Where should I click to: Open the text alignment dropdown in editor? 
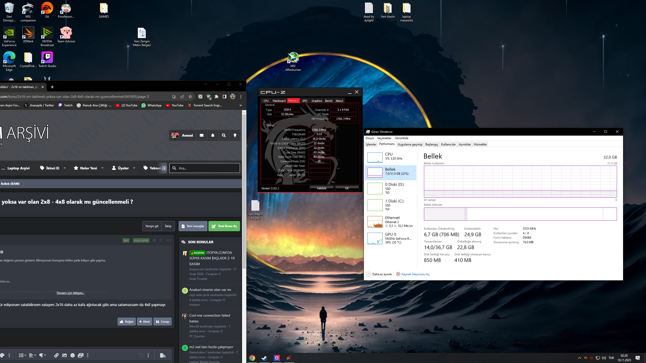[x=32, y=355]
